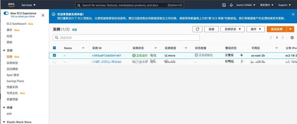Go to previous page arrow
Viewport: 297px width, 124px height.
coord(271,38)
